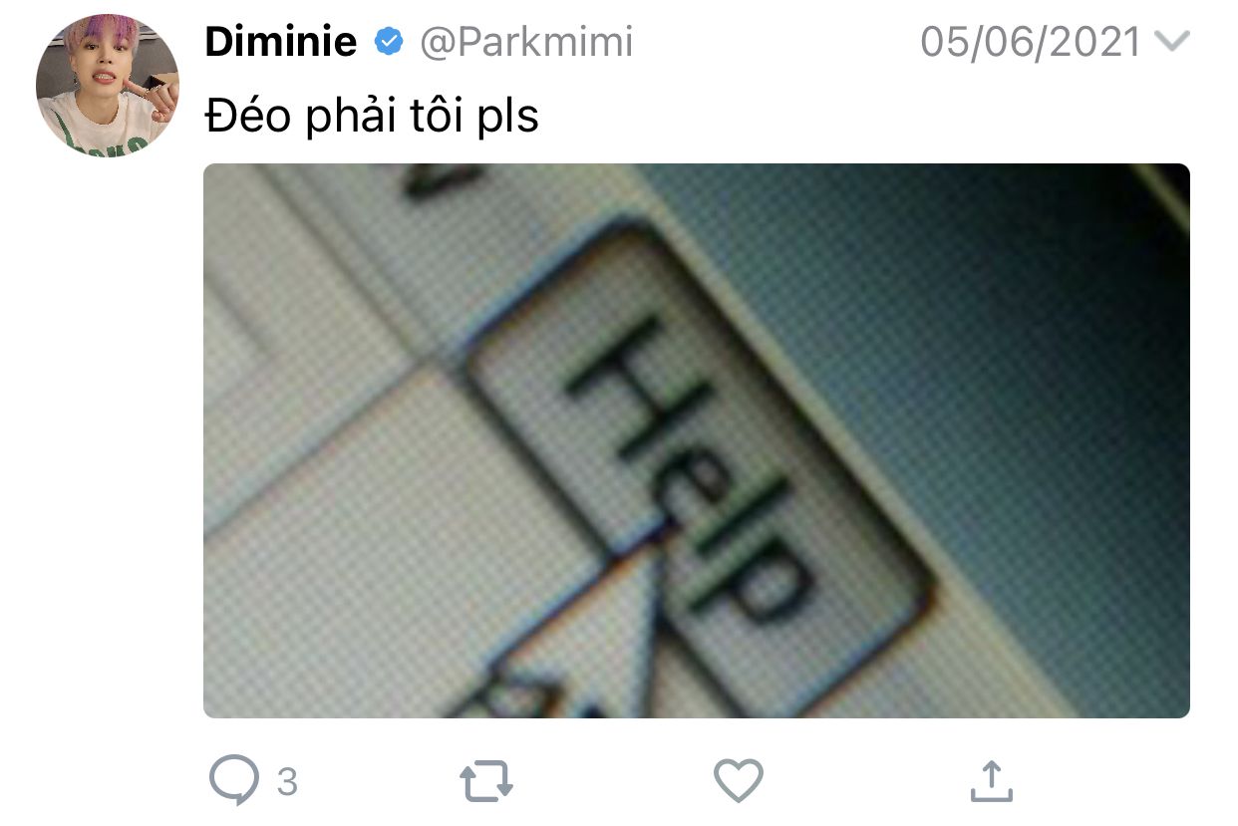Open the attached Help button photo
The image size is (1238, 826).
coord(697,440)
